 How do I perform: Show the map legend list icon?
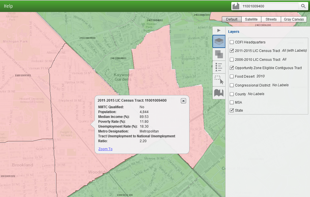[219, 67]
